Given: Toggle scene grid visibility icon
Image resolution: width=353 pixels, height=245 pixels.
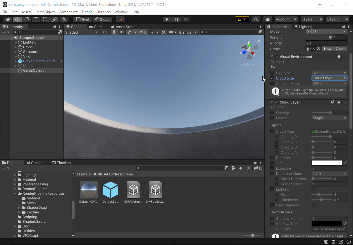Looking at the screenshot, I should tap(151, 32).
